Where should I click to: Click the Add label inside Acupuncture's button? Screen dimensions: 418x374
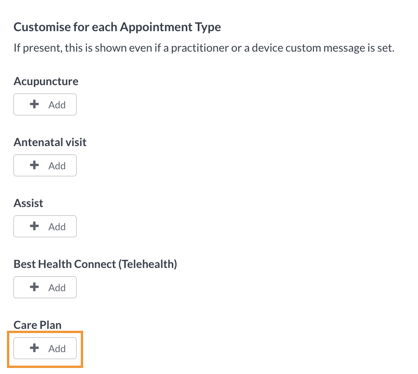pos(57,104)
